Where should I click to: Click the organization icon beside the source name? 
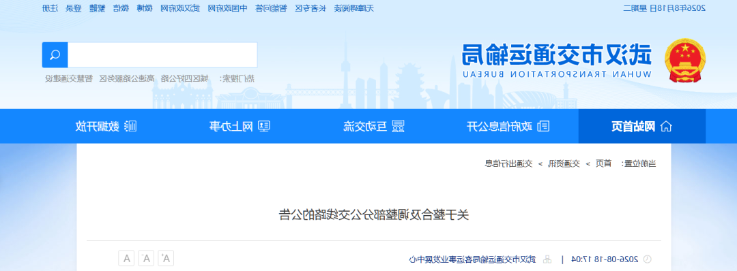coord(547,259)
